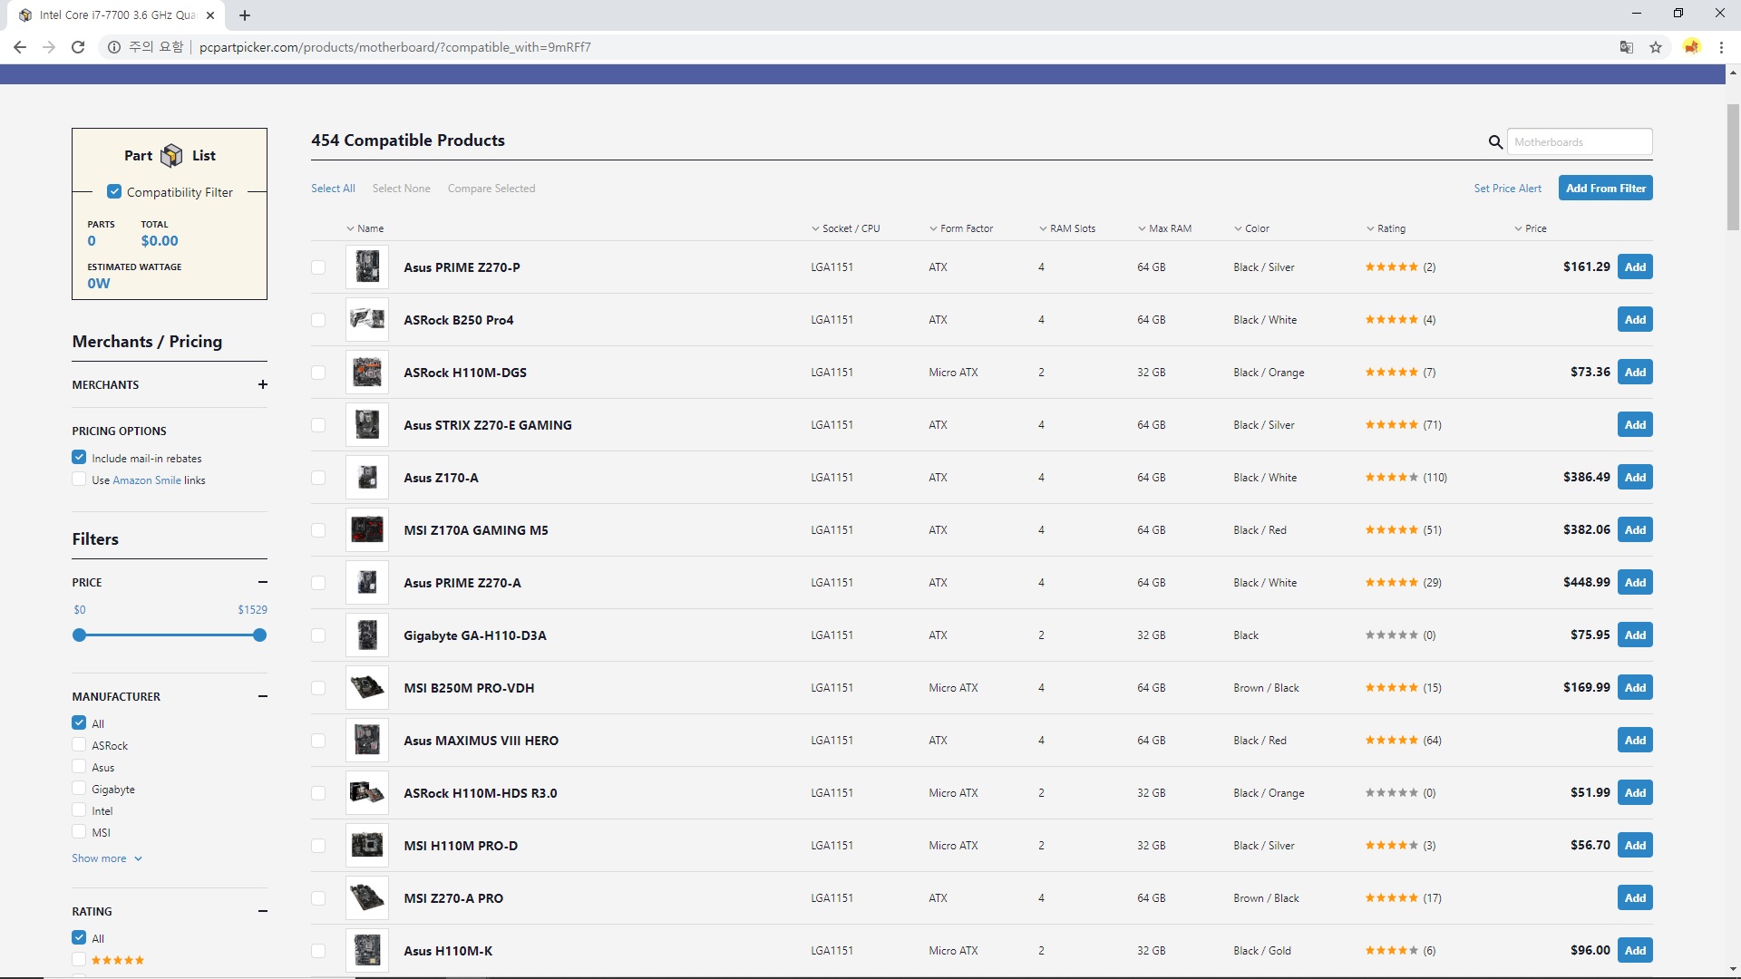Toggle the Compatibility Filter checkbox
This screenshot has height=979, width=1741.
pos(114,191)
